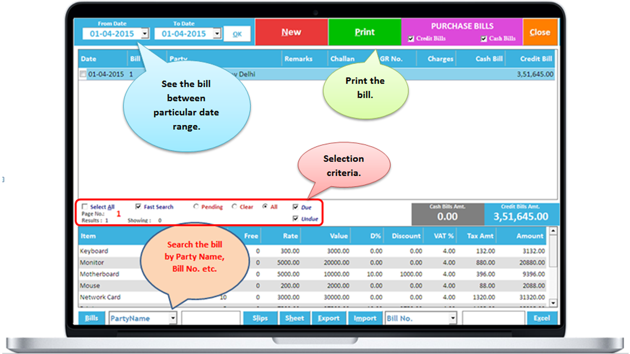
Task: Toggle the Cash Bills checkbox
Action: (483, 39)
